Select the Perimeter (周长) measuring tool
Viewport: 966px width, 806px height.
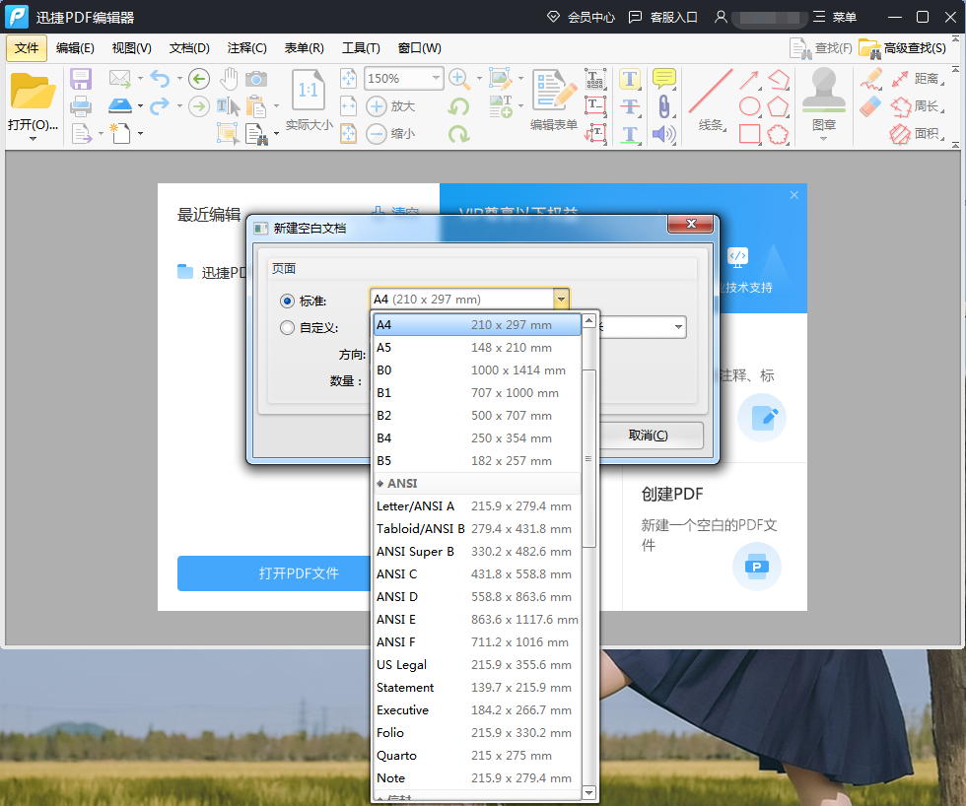click(x=916, y=106)
